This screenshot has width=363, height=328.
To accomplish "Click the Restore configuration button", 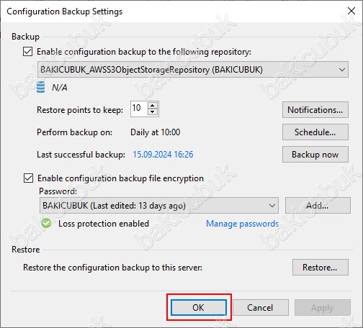I will [x=321, y=267].
